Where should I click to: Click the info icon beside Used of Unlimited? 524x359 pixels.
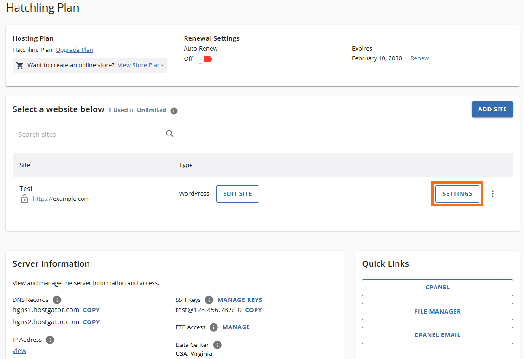pos(174,111)
